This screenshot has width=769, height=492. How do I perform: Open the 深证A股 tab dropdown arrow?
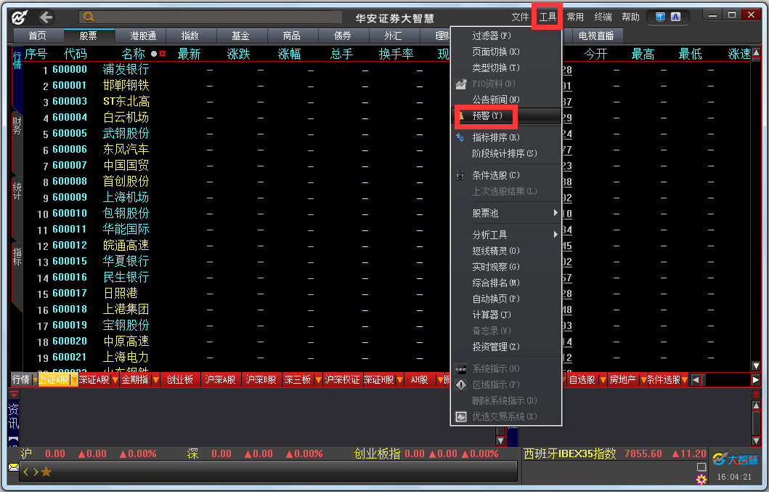click(x=115, y=380)
